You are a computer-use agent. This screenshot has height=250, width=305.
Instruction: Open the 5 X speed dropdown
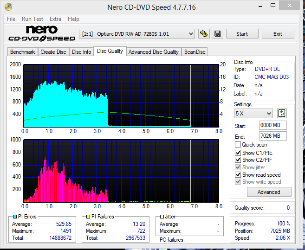(253, 113)
